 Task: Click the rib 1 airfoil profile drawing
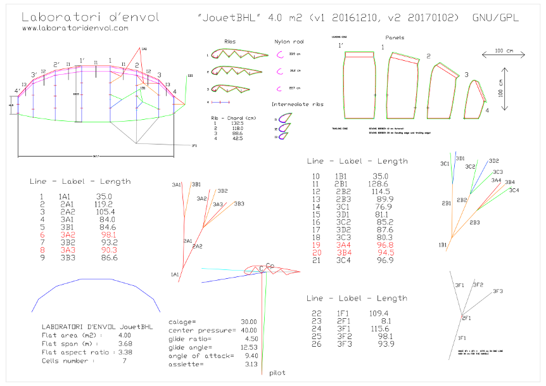coord(239,54)
